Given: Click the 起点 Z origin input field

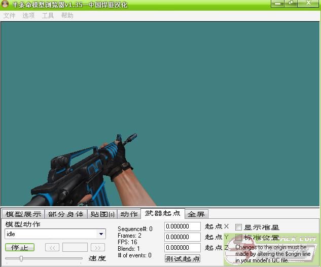Looking at the screenshot, I should (x=183, y=248).
